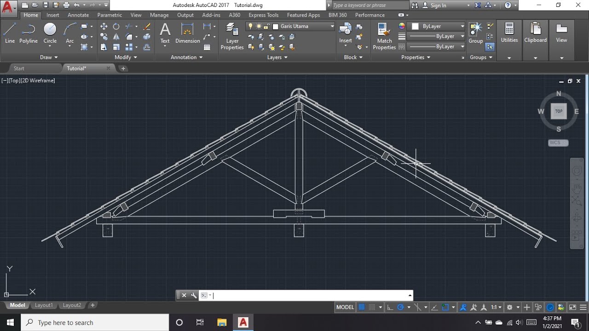Toggle Ortho mode in status bar
Image resolution: width=589 pixels, height=331 pixels.
tap(390, 307)
